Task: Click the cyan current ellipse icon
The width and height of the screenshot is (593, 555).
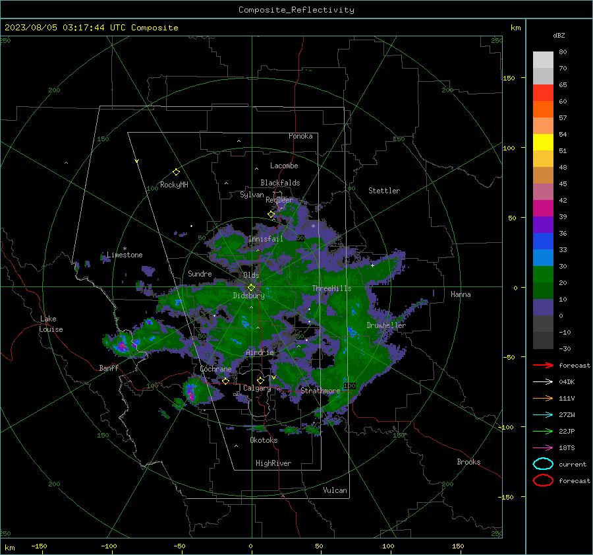Action: [x=543, y=464]
